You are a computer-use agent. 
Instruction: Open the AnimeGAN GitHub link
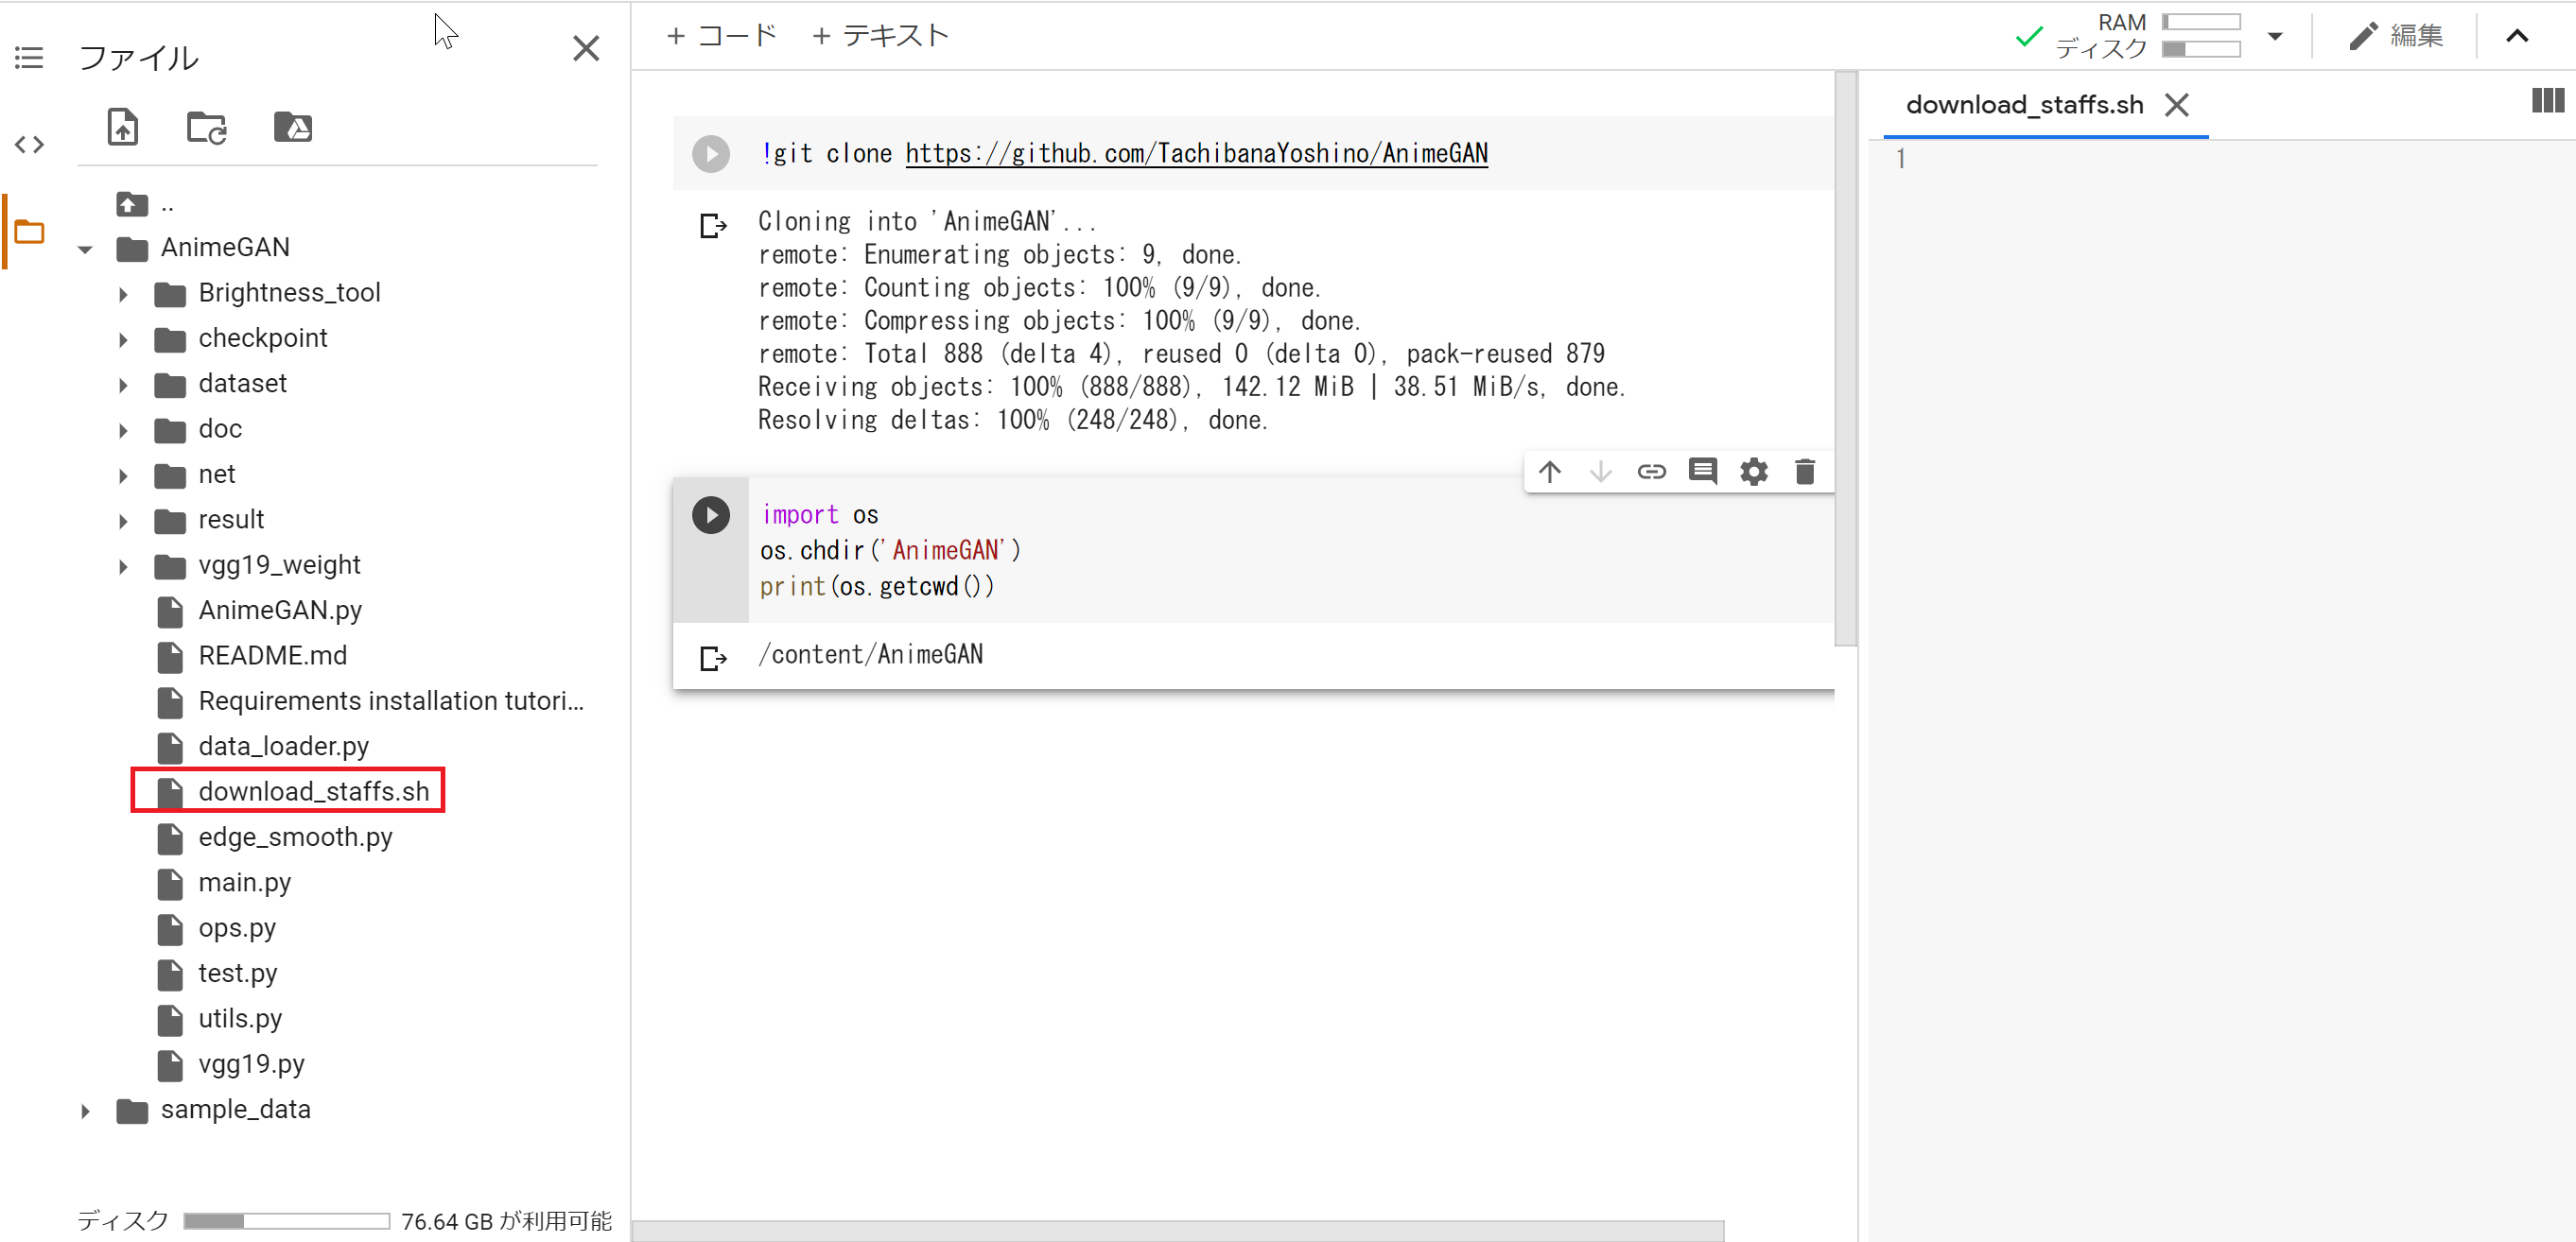(x=1196, y=153)
